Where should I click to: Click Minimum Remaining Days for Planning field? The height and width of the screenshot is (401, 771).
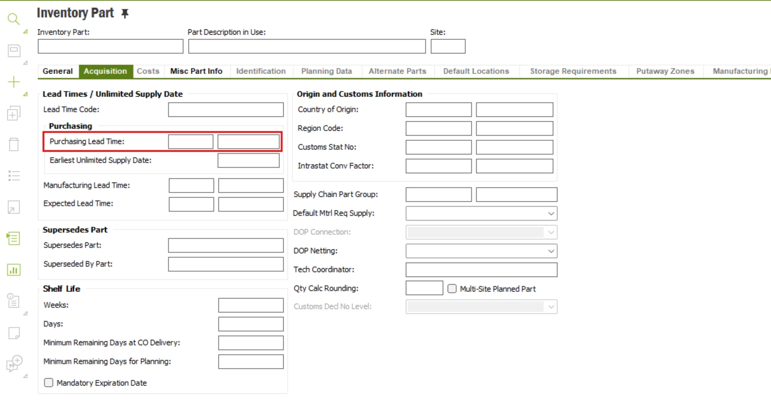pos(251,362)
